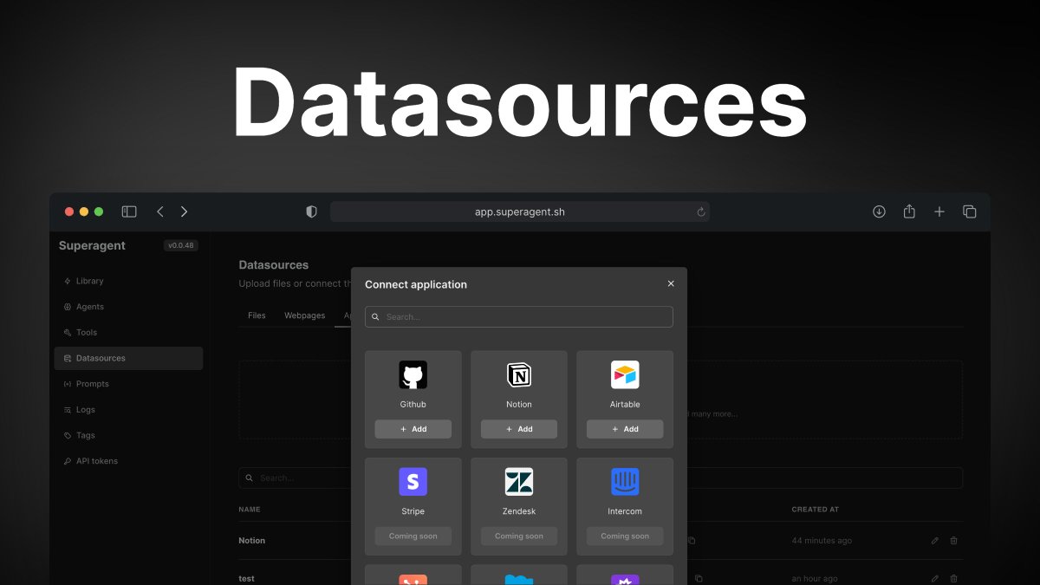Add the Notion application

[x=519, y=429]
